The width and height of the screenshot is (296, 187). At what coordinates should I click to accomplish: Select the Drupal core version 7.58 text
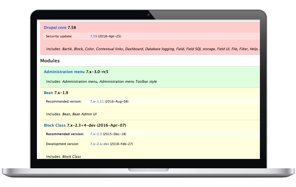(x=72, y=27)
